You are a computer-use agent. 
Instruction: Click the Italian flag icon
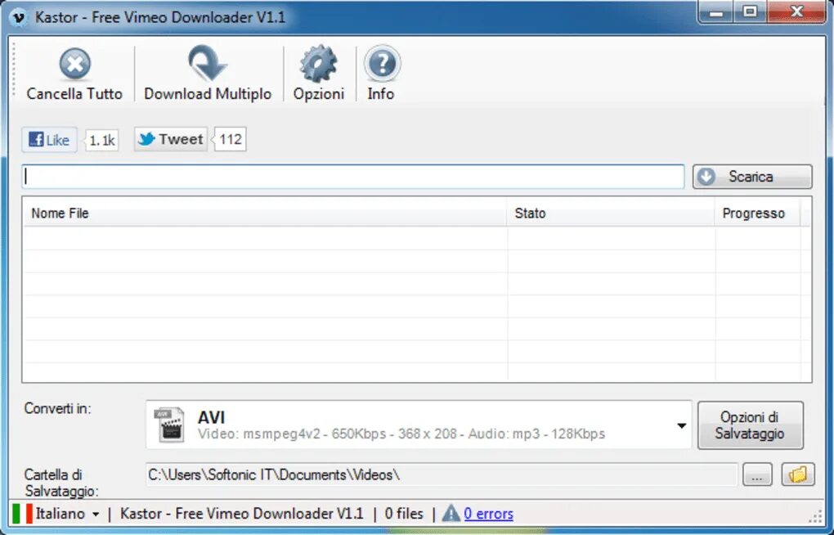pos(22,514)
